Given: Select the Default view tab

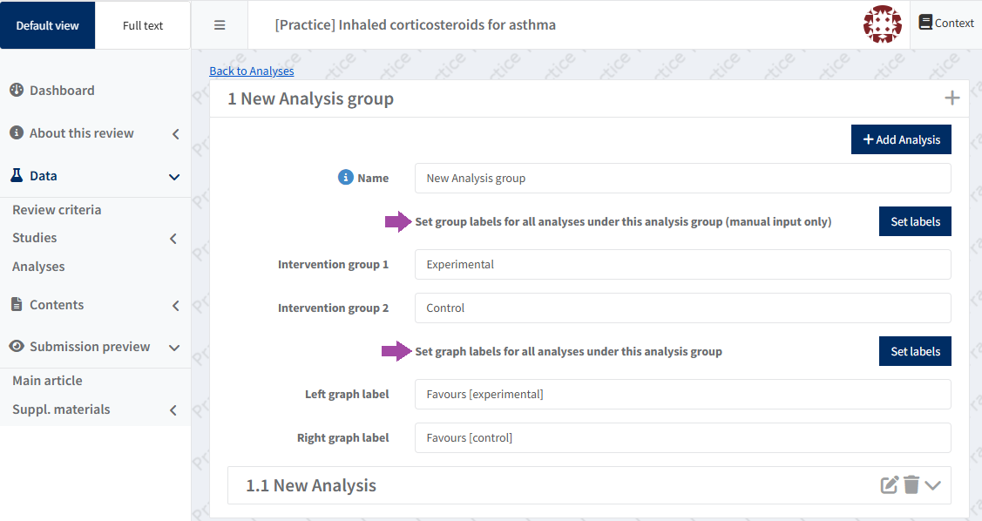Looking at the screenshot, I should click(47, 25).
